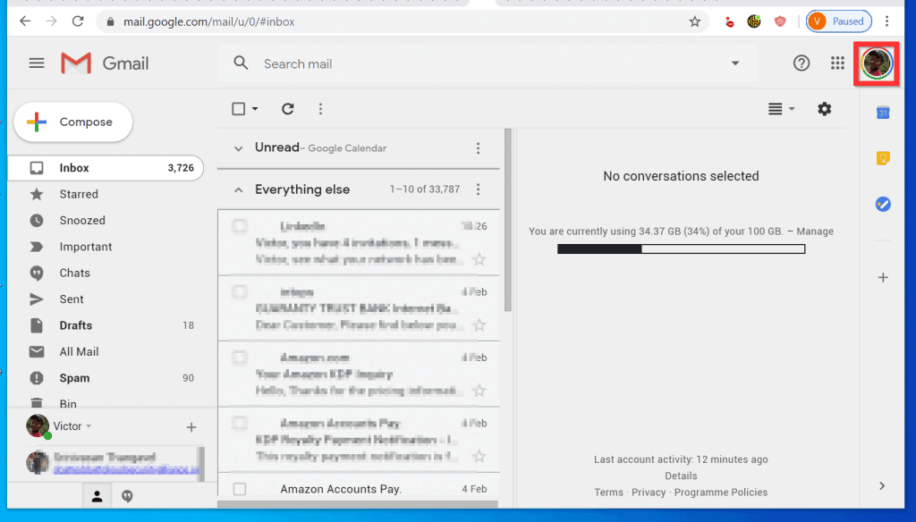916x522 pixels.
Task: Tick the select-all emails checkbox
Action: coord(236,108)
